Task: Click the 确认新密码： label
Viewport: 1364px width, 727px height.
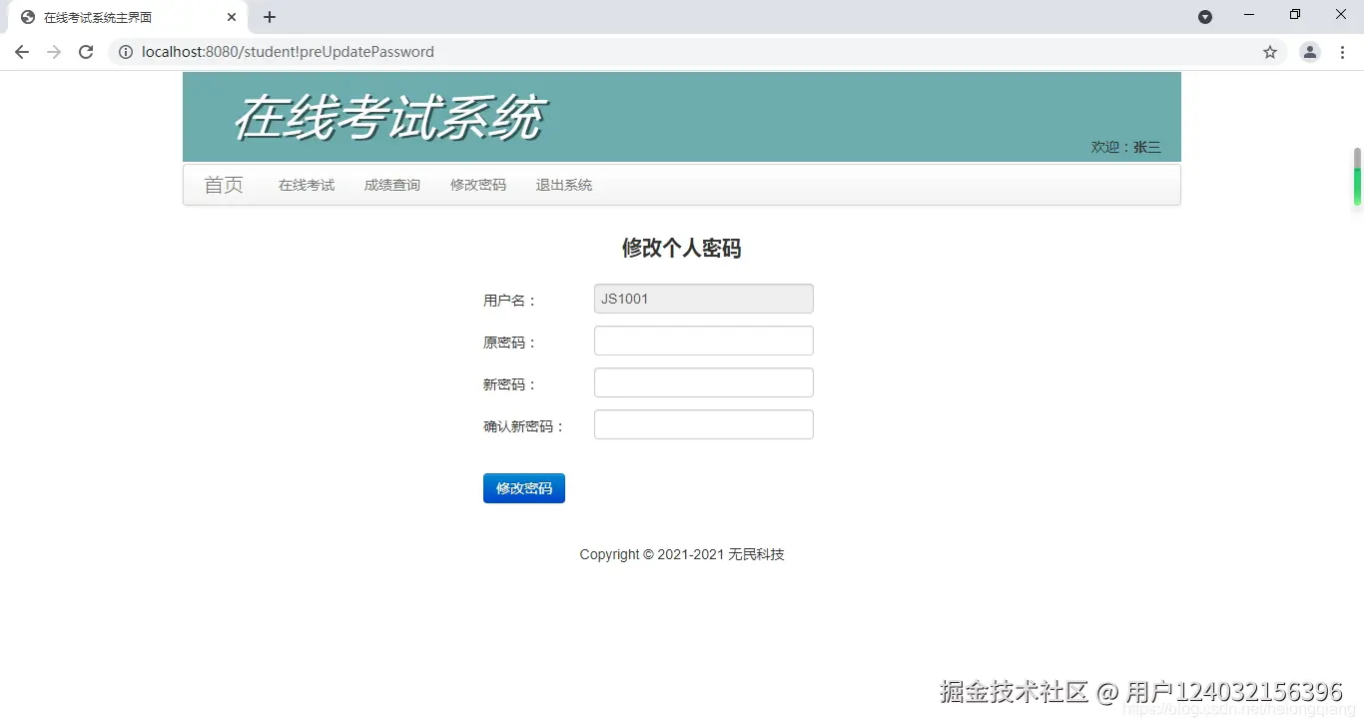Action: [524, 426]
